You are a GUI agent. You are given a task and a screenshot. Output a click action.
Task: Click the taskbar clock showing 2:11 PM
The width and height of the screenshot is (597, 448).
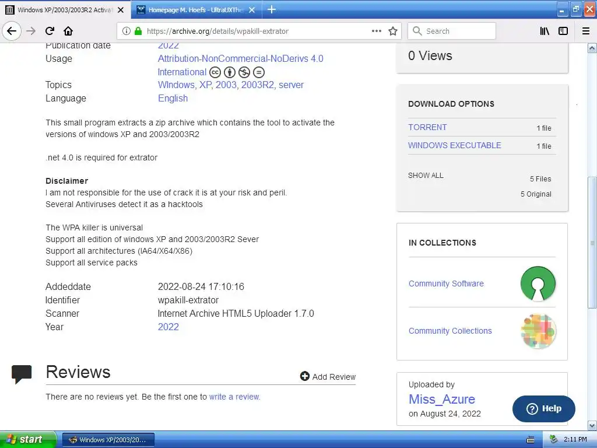(575, 439)
